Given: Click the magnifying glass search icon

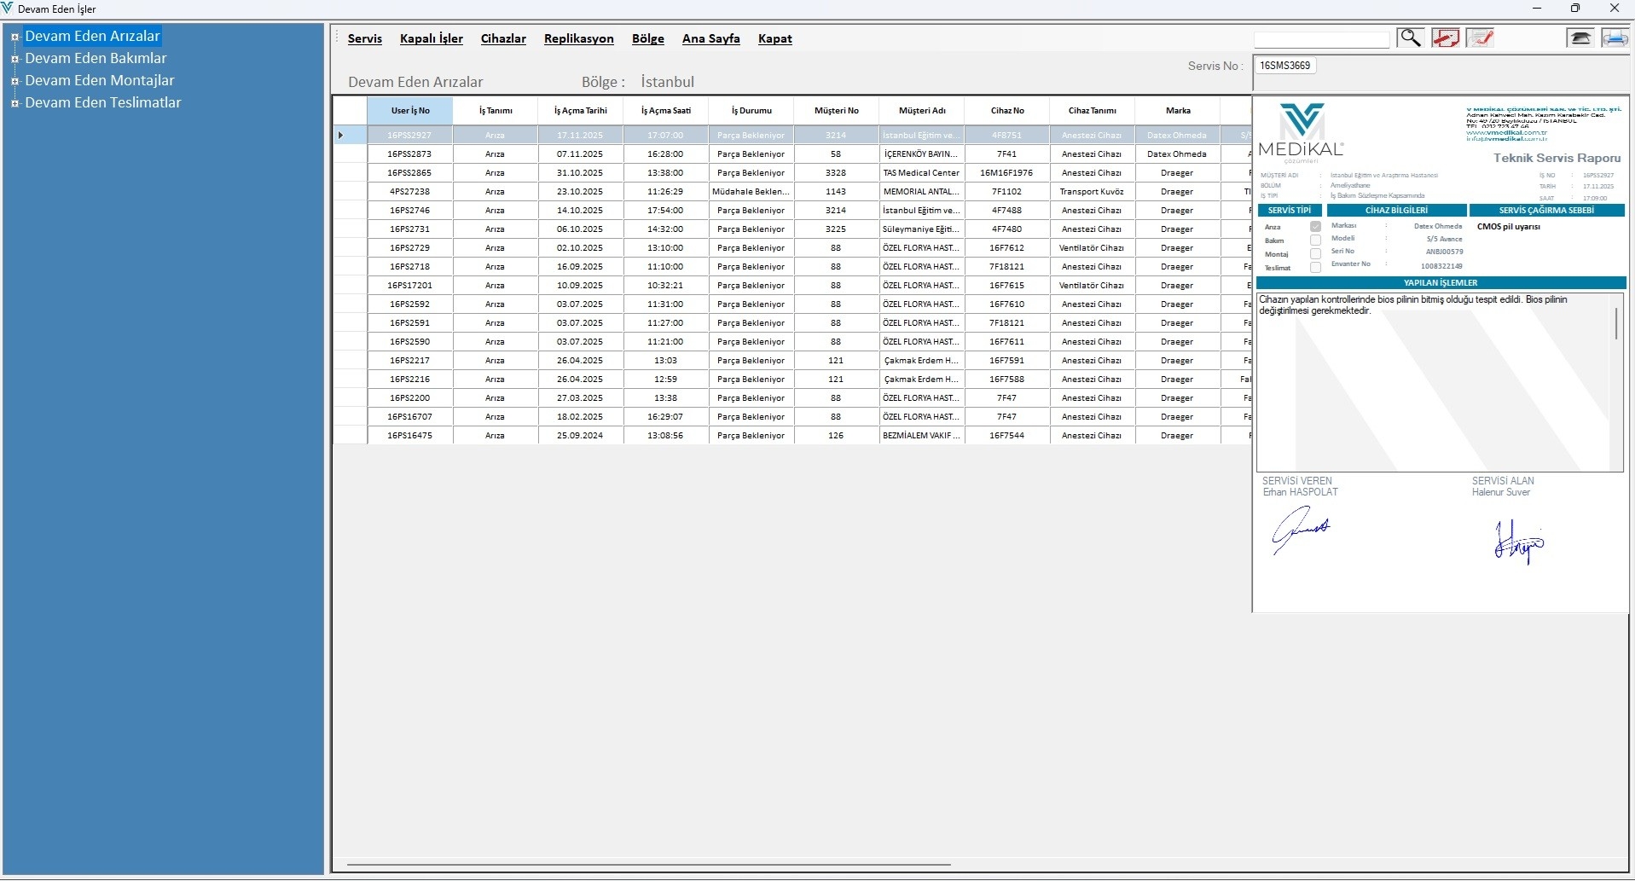Looking at the screenshot, I should click(x=1410, y=38).
